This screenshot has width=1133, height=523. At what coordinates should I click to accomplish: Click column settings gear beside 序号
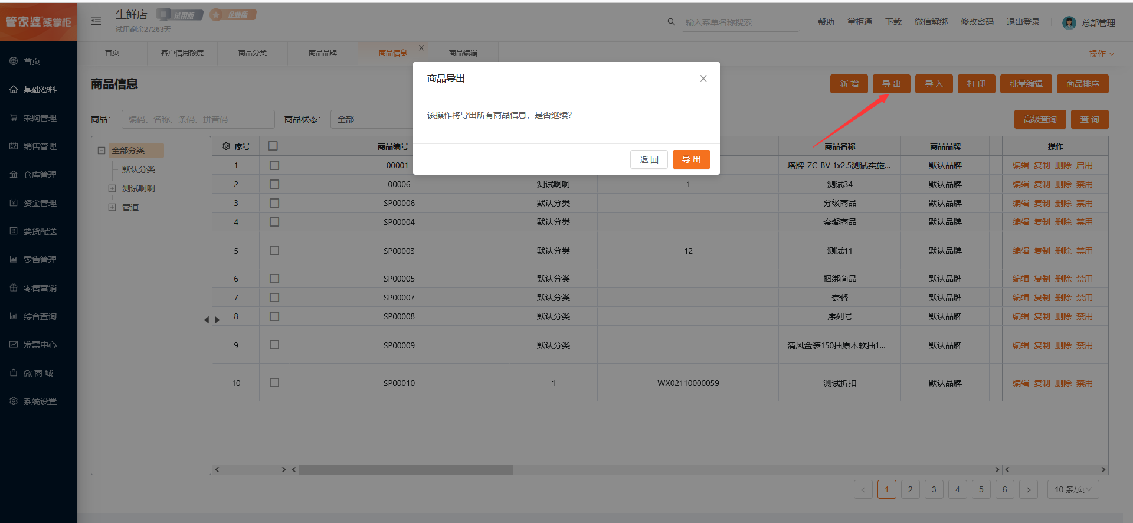click(226, 146)
